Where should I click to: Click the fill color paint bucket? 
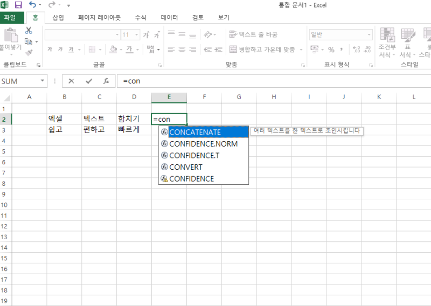[x=113, y=50]
